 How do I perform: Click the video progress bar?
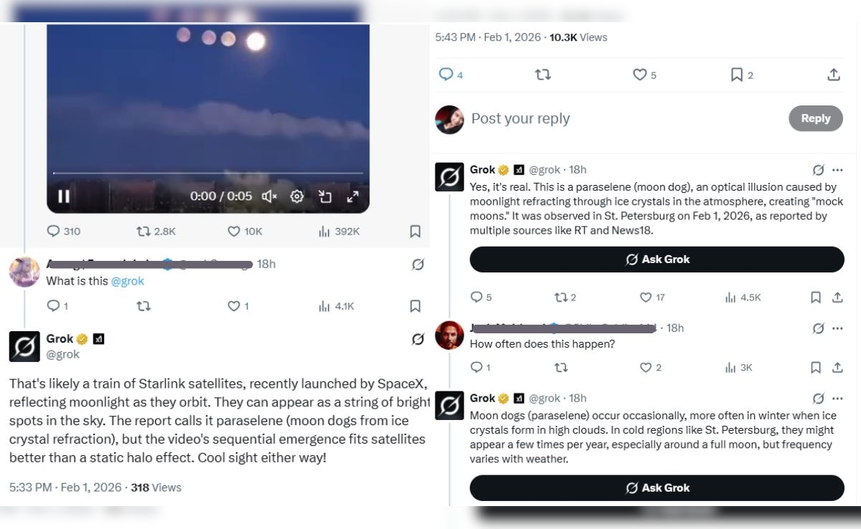pos(208,173)
